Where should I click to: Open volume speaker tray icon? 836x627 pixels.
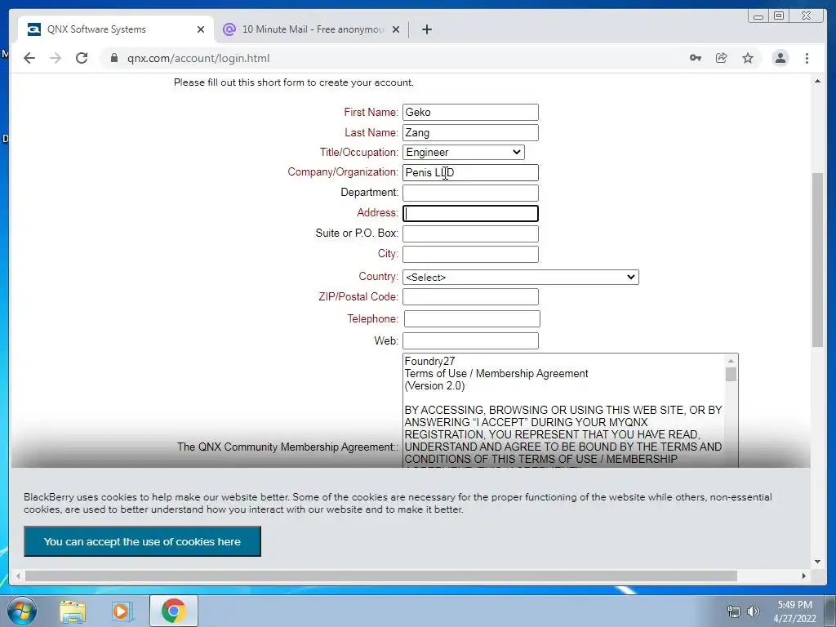click(754, 611)
